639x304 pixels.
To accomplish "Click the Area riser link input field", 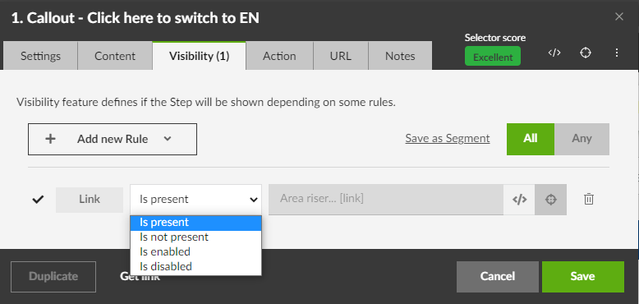I will [x=386, y=200].
